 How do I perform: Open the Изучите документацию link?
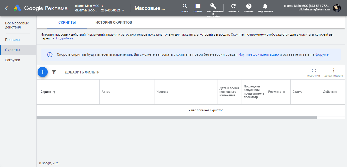259,54
